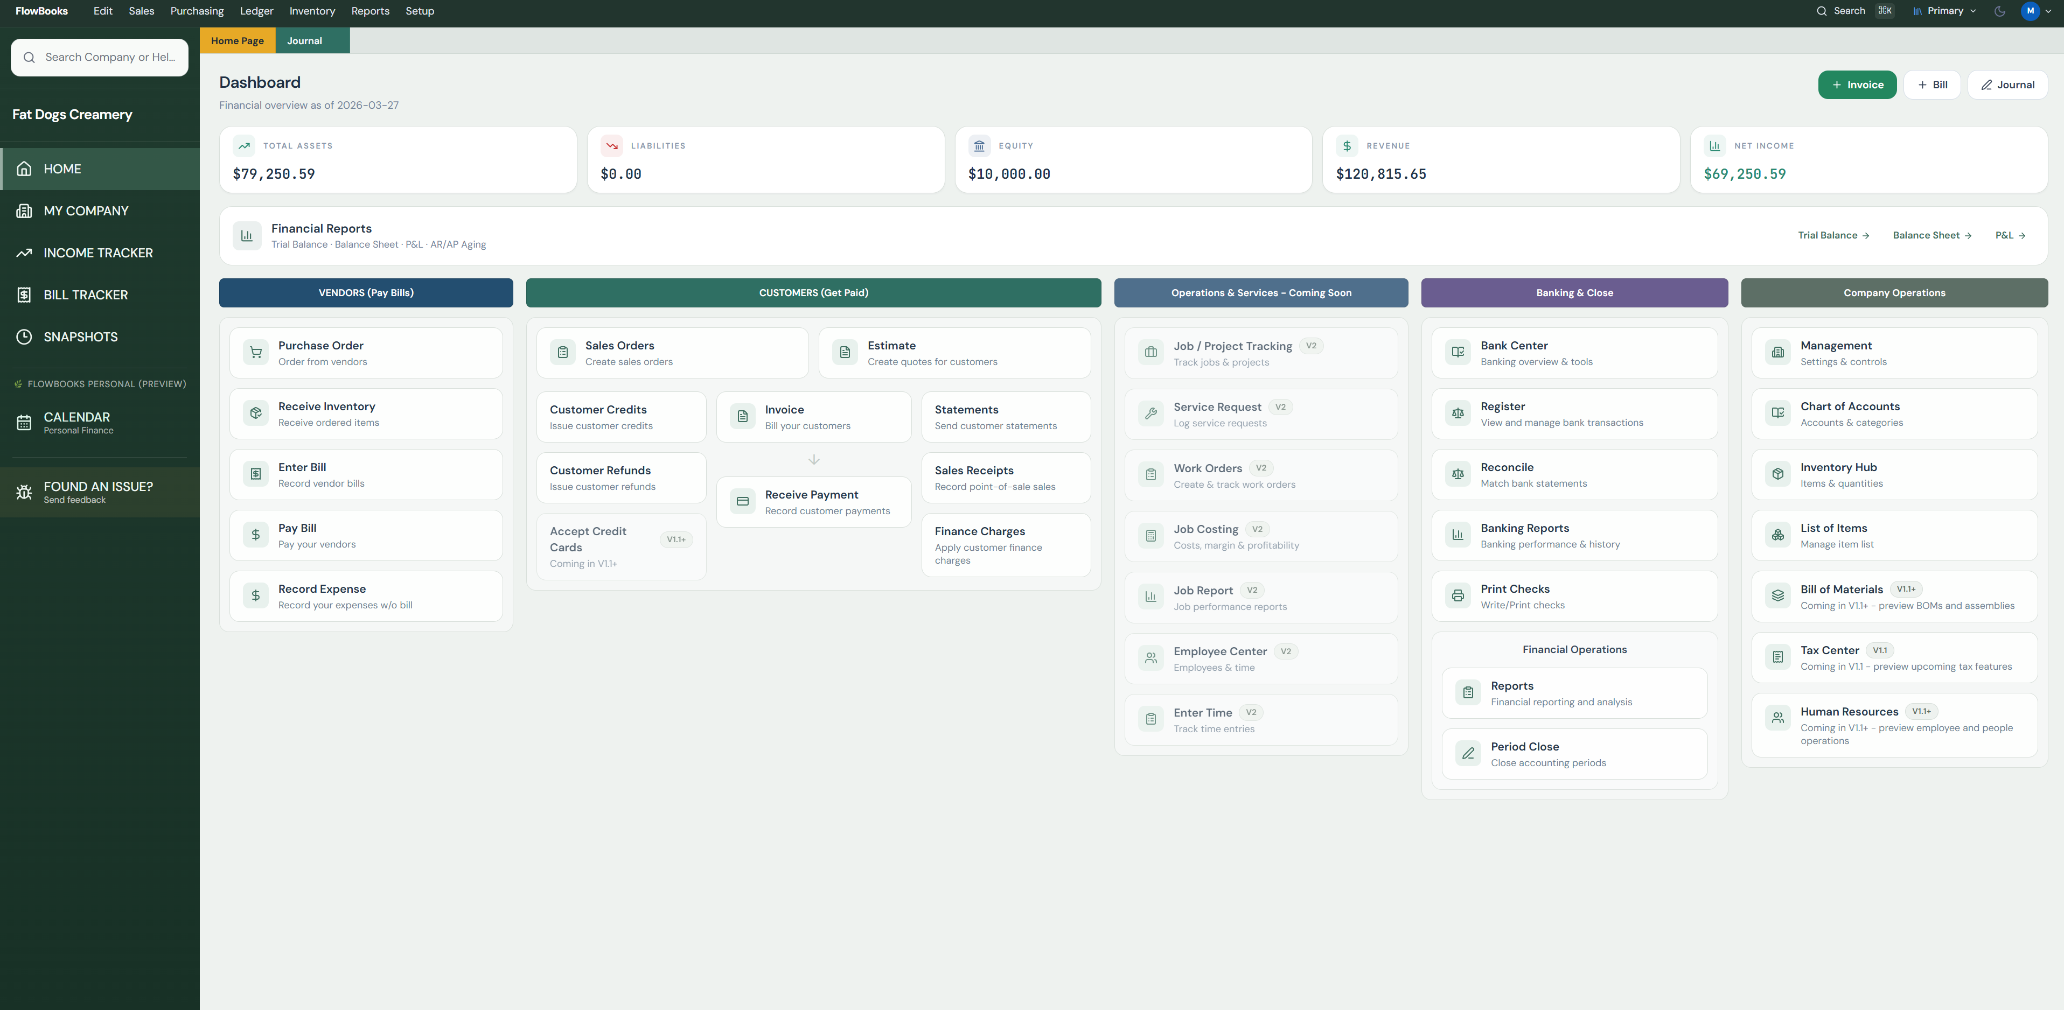
Task: Open the Calendar under FlowBooks Personal
Action: 77,422
